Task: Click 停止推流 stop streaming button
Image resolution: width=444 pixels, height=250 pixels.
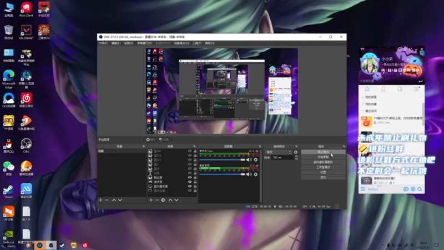Action: click(323, 152)
